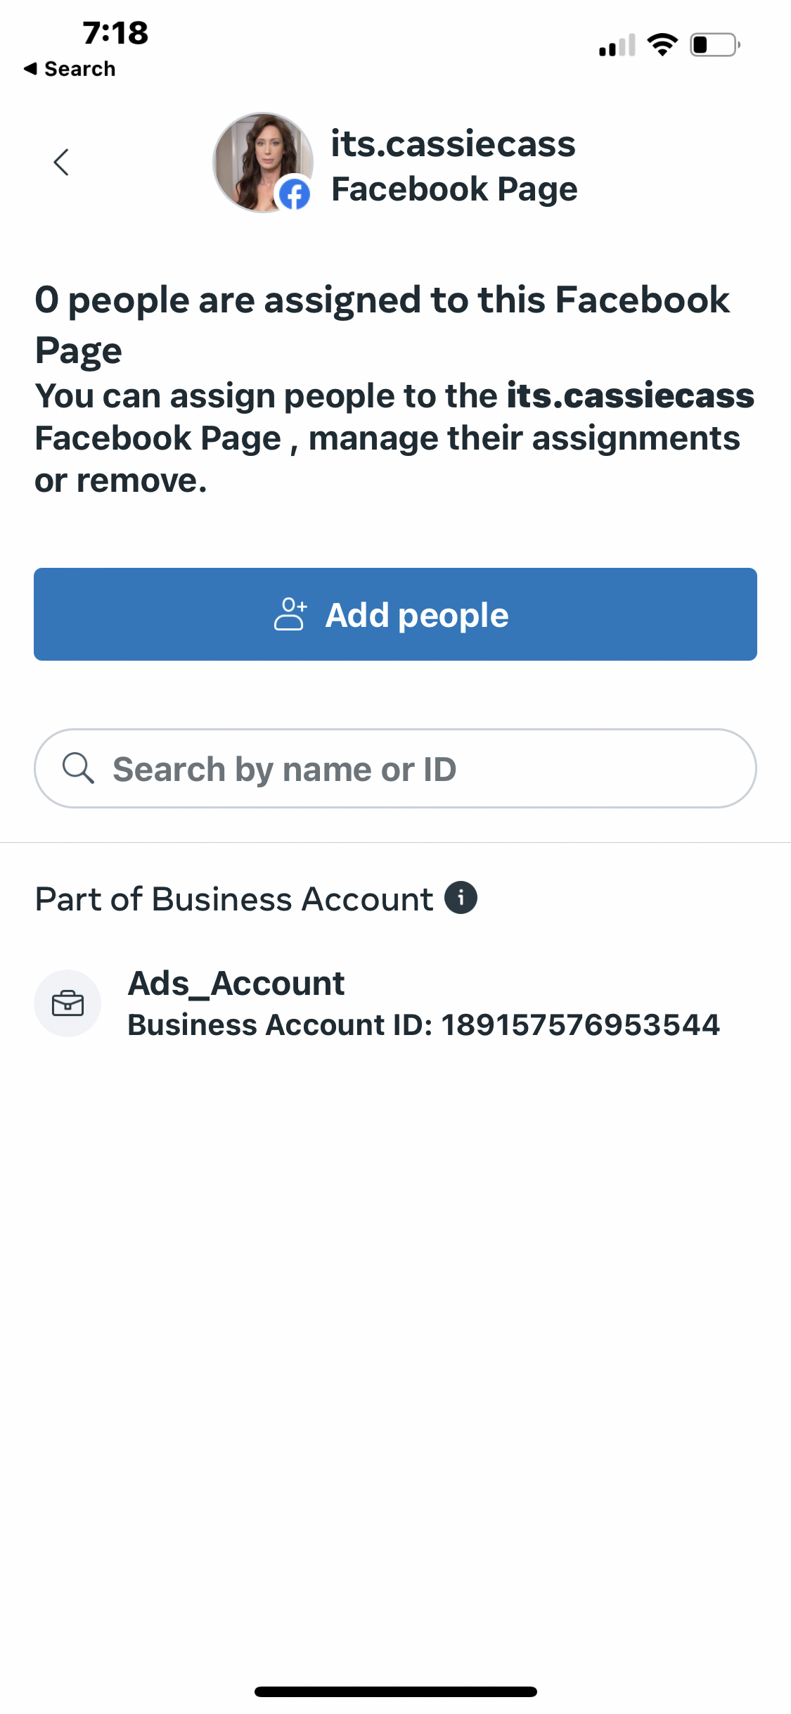This screenshot has height=1714, width=791.
Task: Tap the 7:18 clock in the status bar
Action: [x=115, y=32]
